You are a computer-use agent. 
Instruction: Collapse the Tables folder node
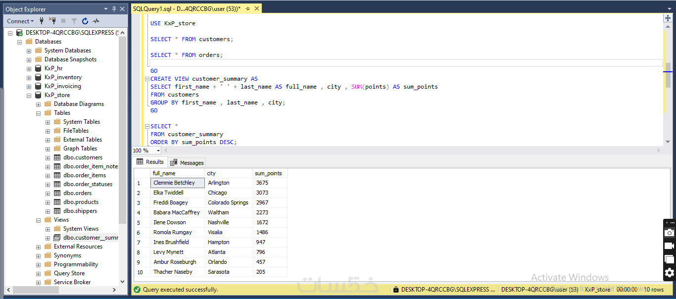click(38, 113)
